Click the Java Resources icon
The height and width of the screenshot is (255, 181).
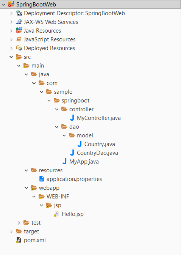pyautogui.click(x=19, y=30)
